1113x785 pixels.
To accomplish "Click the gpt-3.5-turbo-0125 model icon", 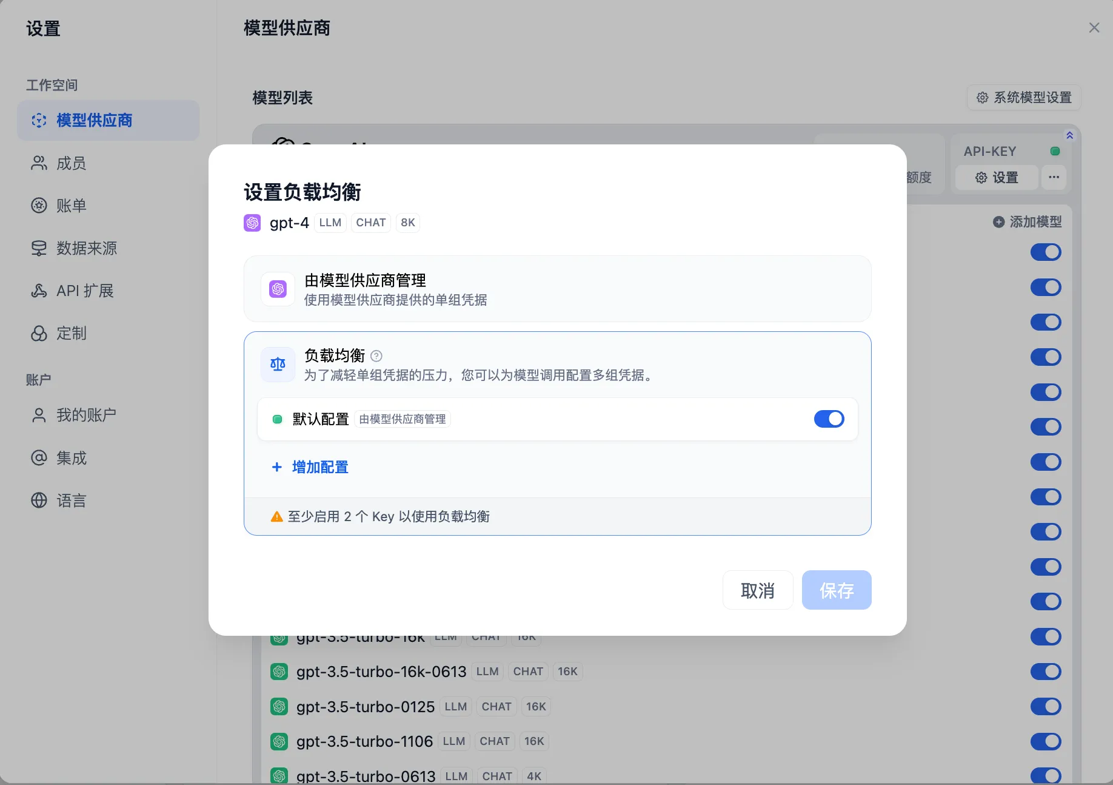I will (x=279, y=707).
